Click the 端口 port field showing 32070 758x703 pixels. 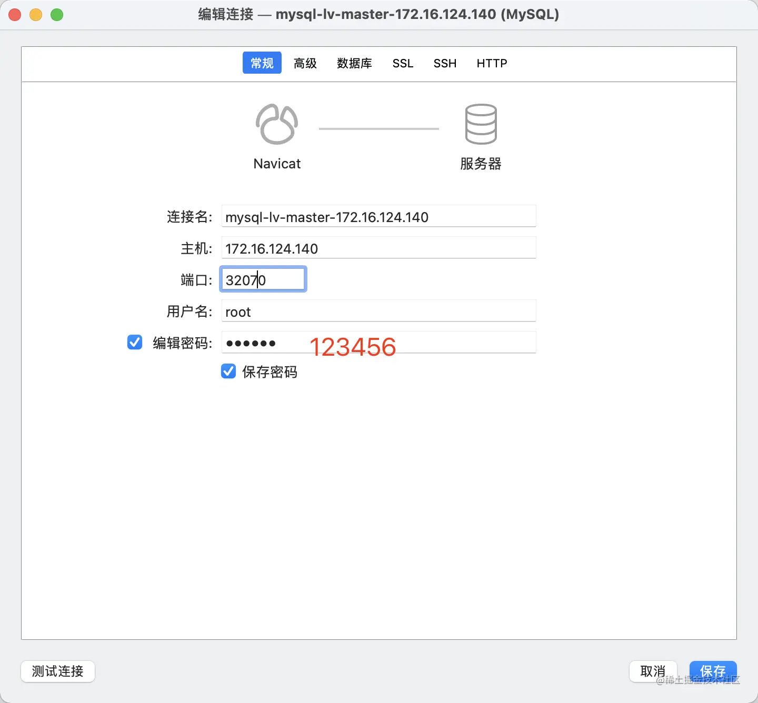click(x=263, y=279)
